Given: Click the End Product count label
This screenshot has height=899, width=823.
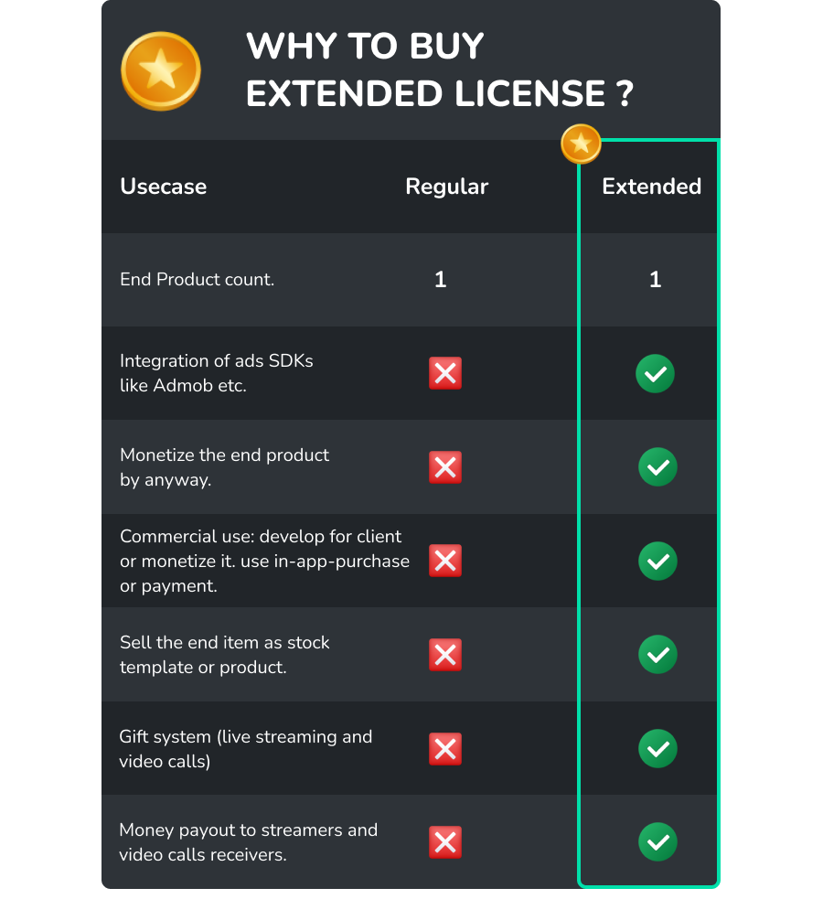Looking at the screenshot, I should [x=198, y=280].
